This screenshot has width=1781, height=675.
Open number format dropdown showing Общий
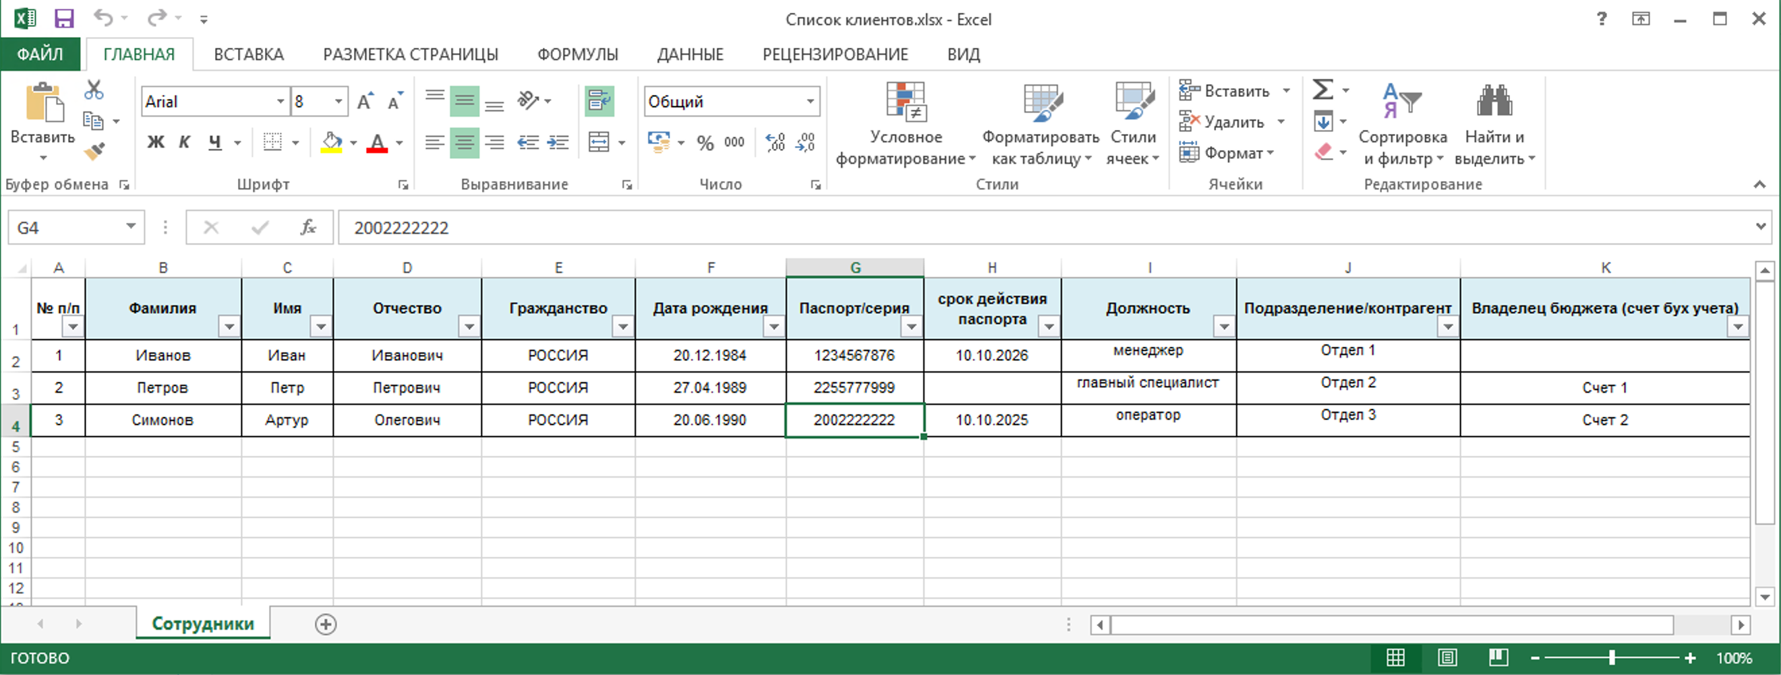click(810, 102)
